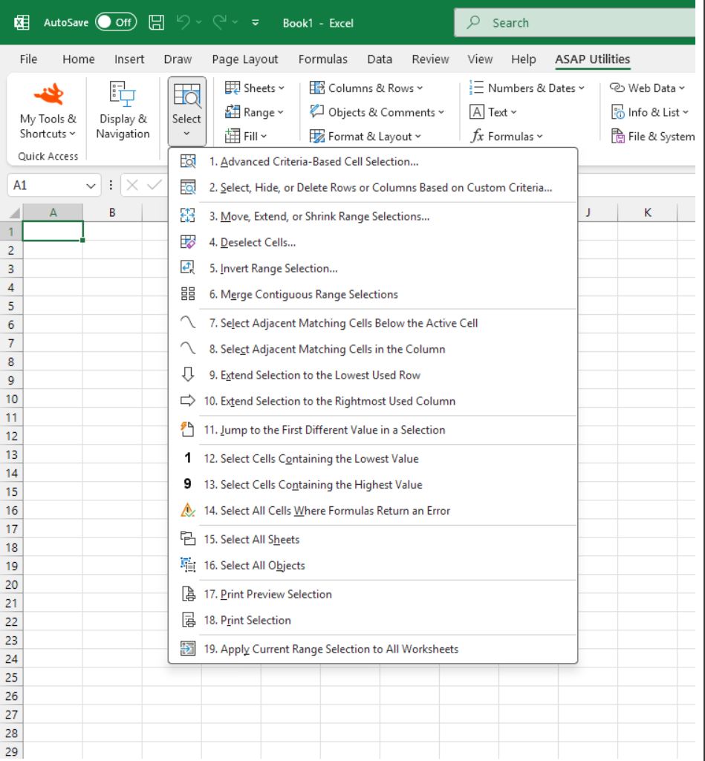Click the My Tools & Shortcuts rabbit icon
Screen dimensions: 705x761
click(48, 94)
